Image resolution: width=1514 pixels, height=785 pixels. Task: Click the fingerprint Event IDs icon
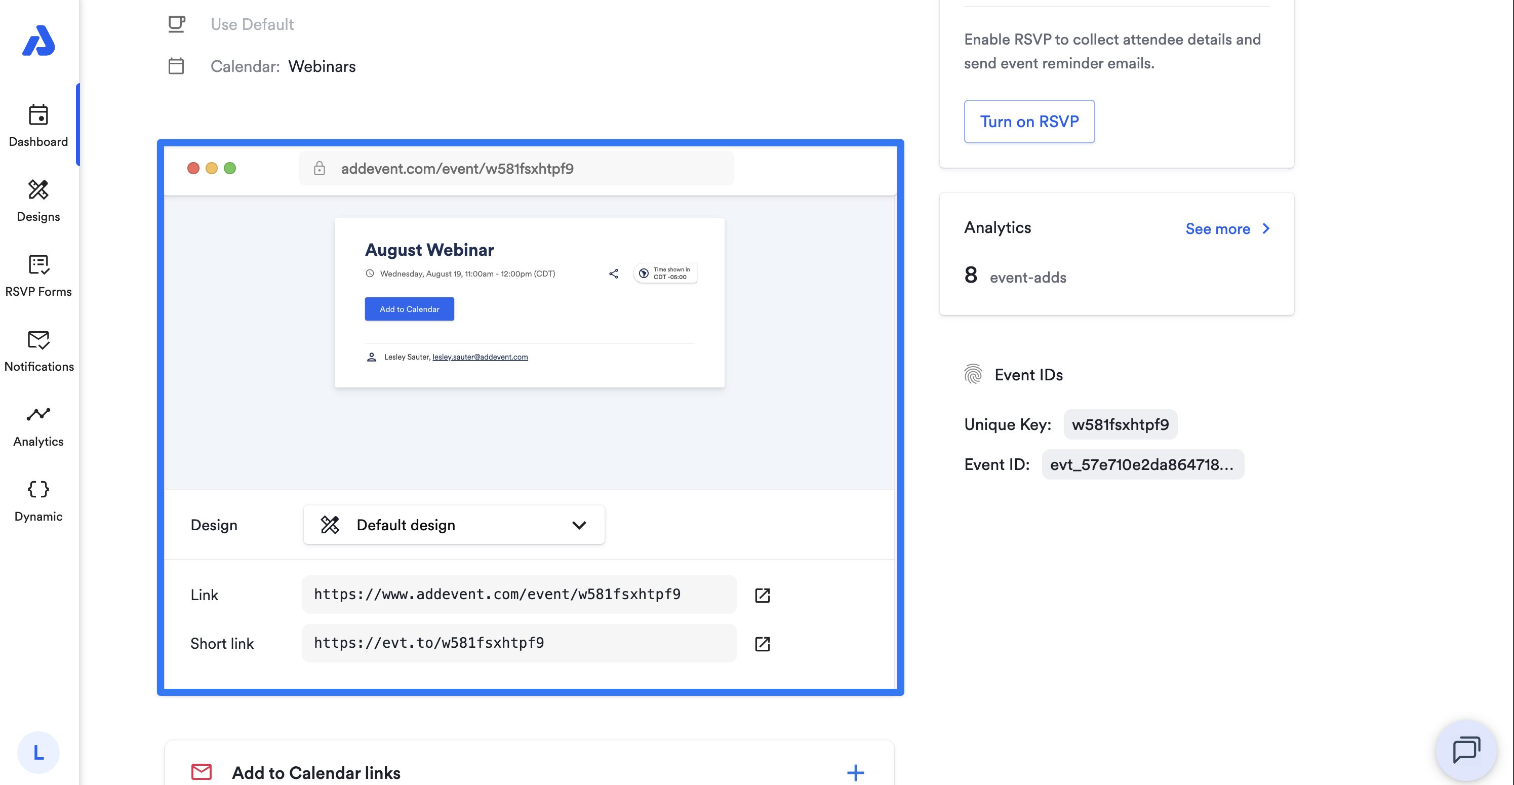[973, 374]
